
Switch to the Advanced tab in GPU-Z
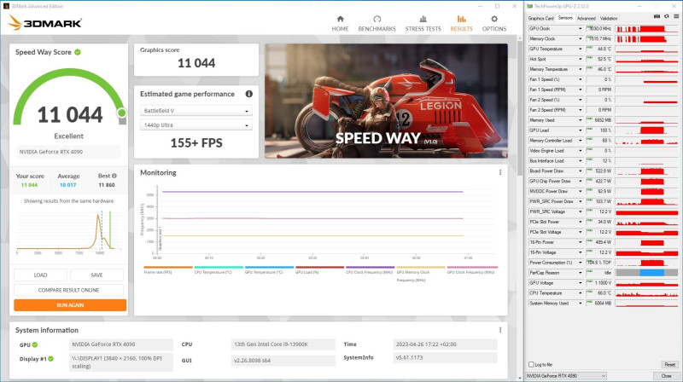(586, 18)
